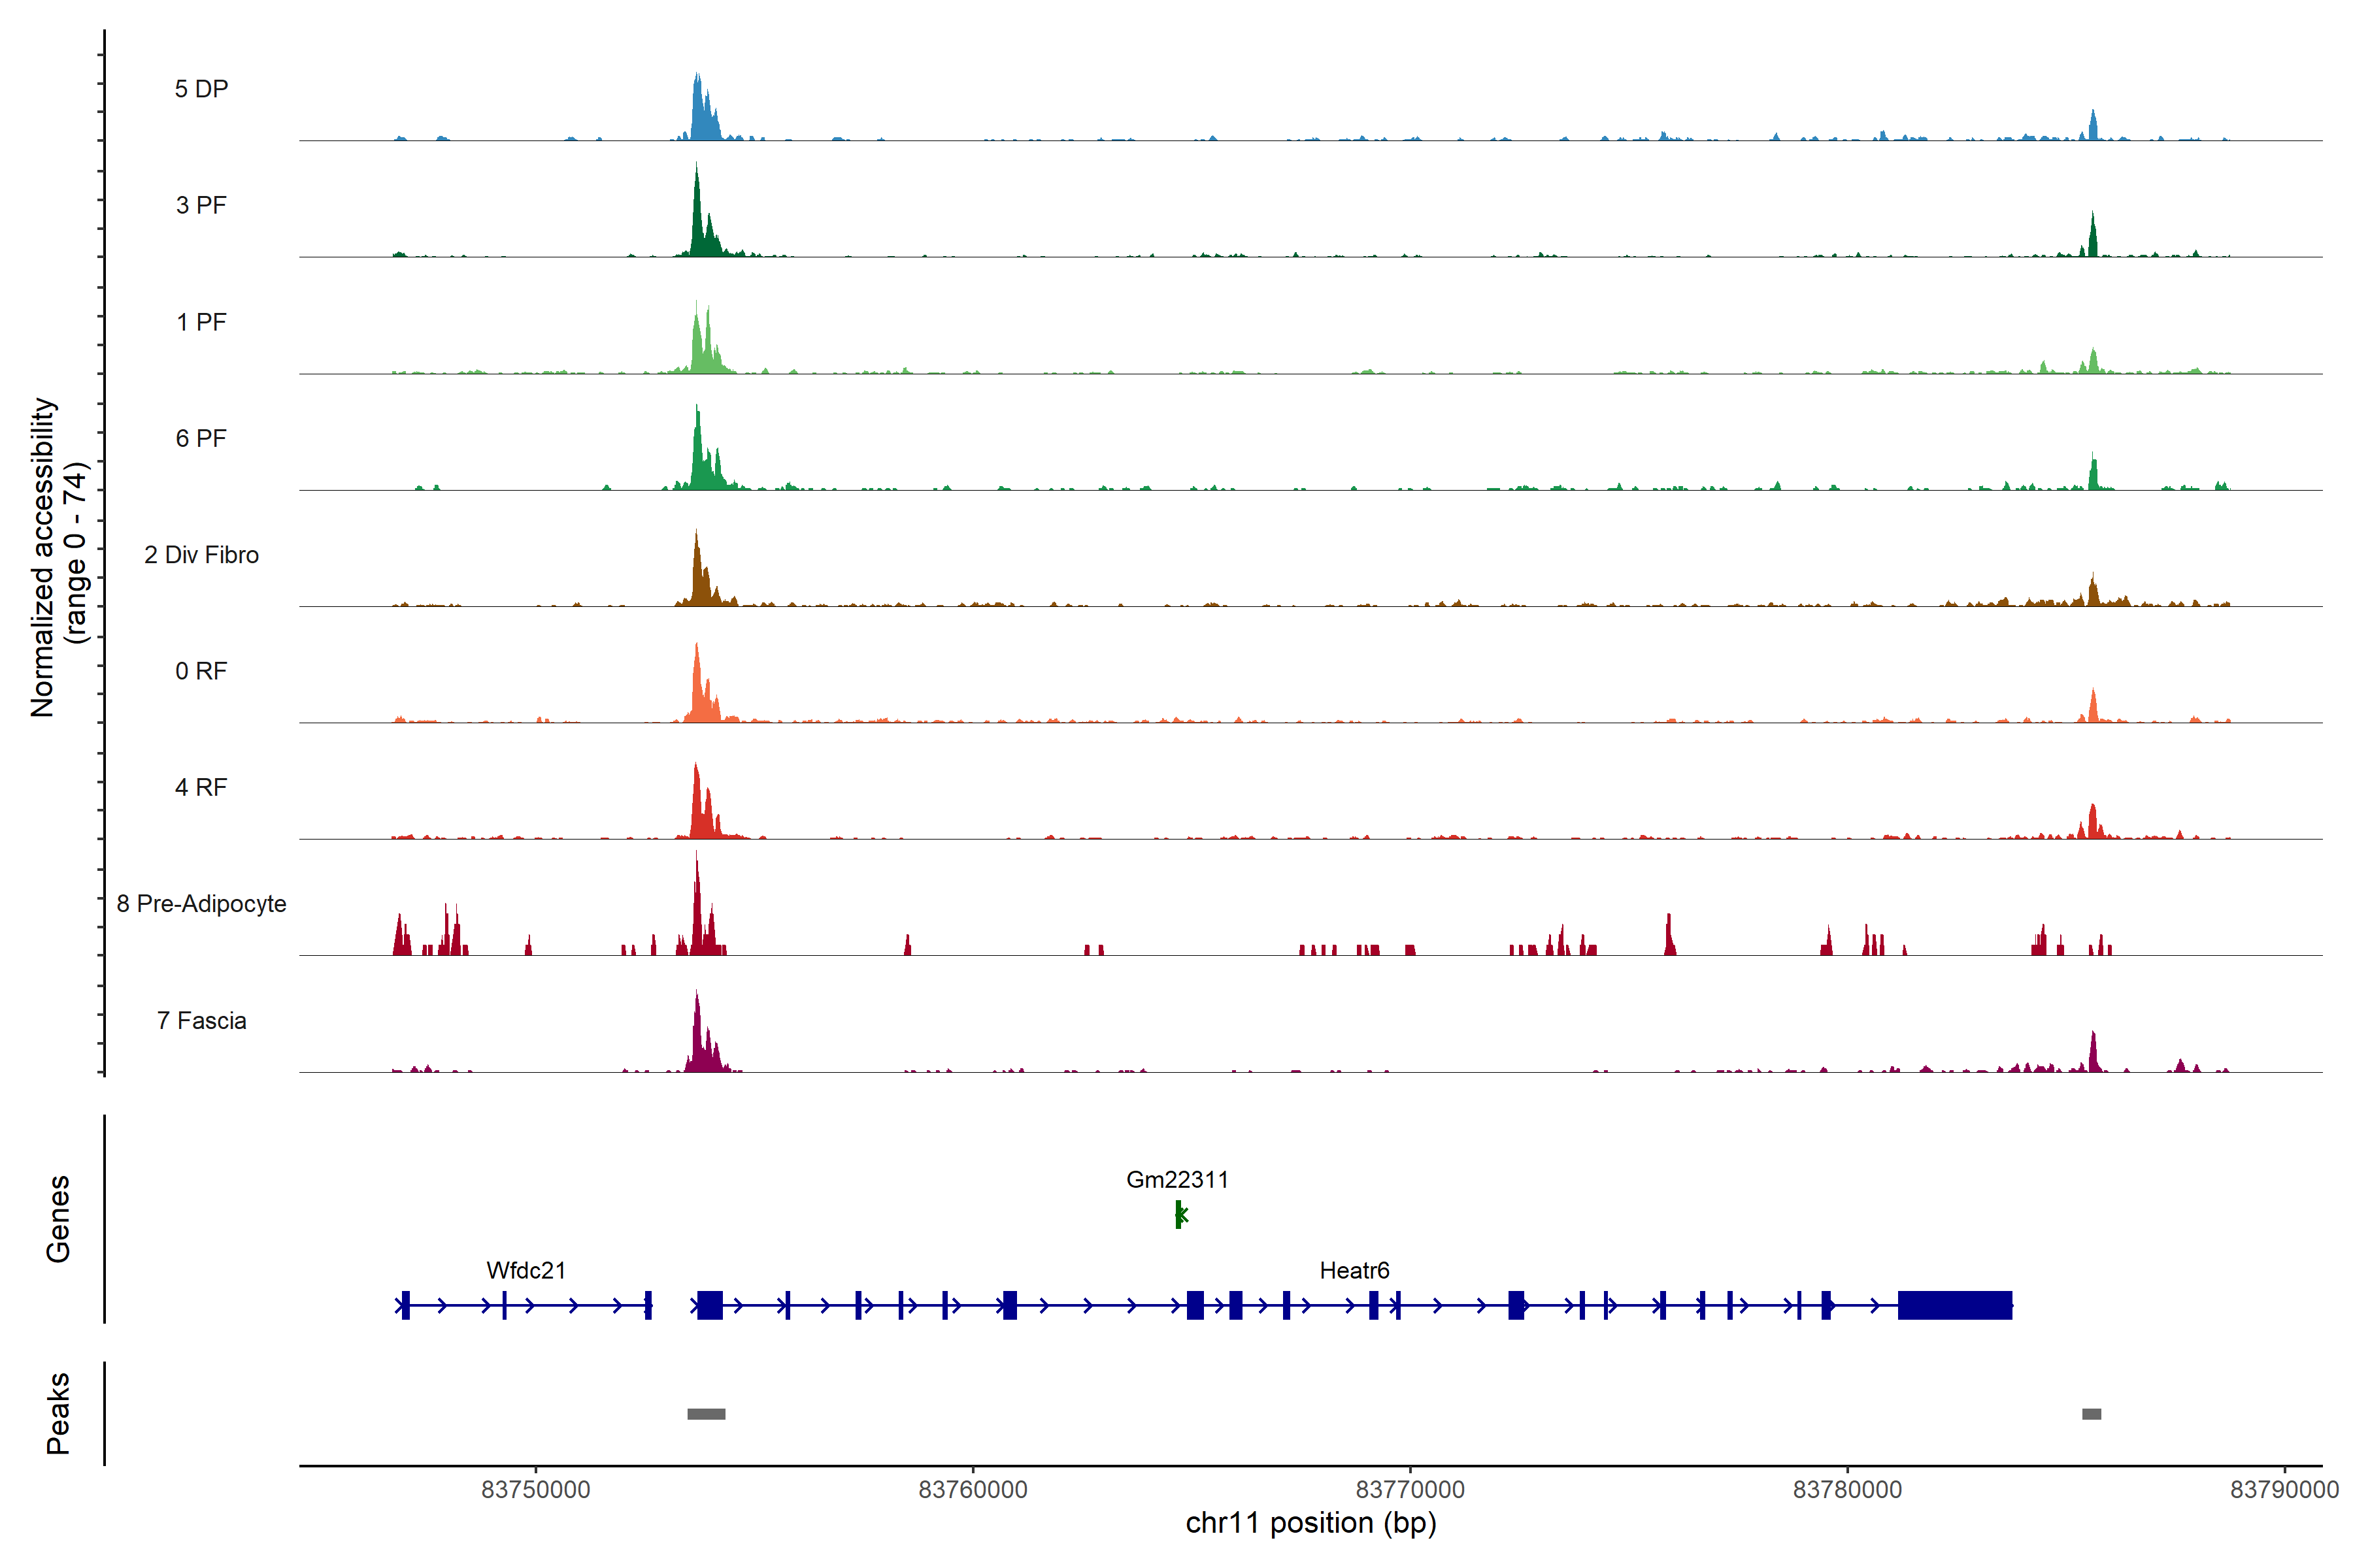Click the Genes panel label
This screenshot has width=2353, height=1568.
tap(58, 1218)
